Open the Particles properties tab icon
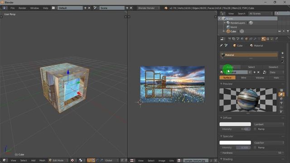 [x=272, y=39]
